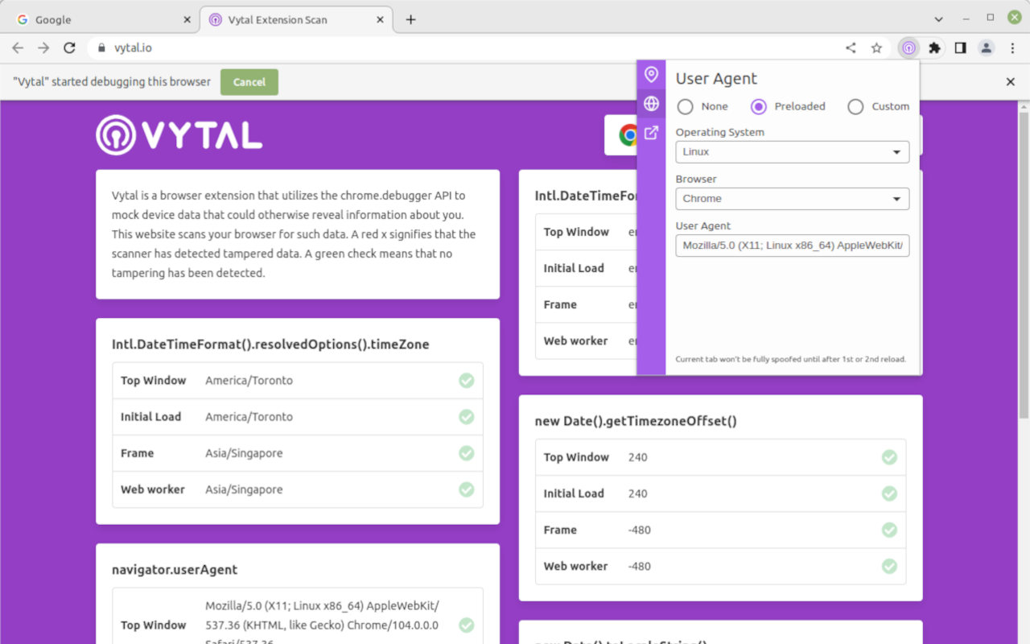
Task: Open the Chrome extensions puzzle icon
Action: (934, 48)
